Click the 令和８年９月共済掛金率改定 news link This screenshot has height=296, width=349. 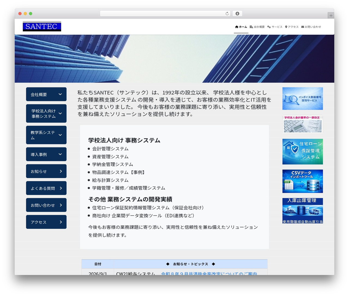[x=209, y=273]
